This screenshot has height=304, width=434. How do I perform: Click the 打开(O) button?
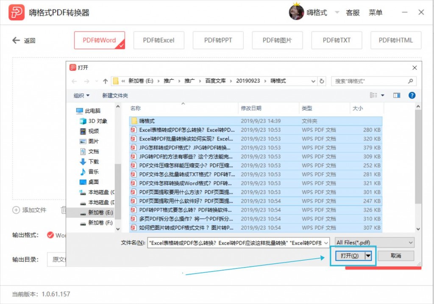point(350,256)
